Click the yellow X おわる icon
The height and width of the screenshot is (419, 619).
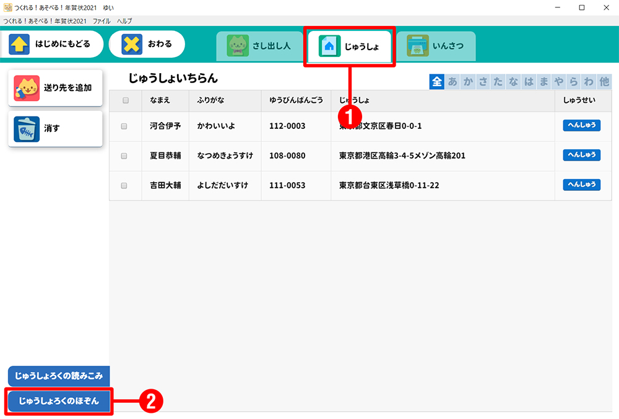(132, 45)
